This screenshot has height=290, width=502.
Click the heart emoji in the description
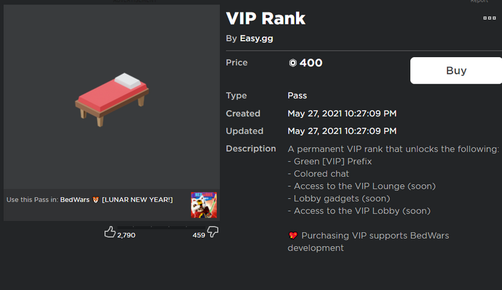click(293, 235)
